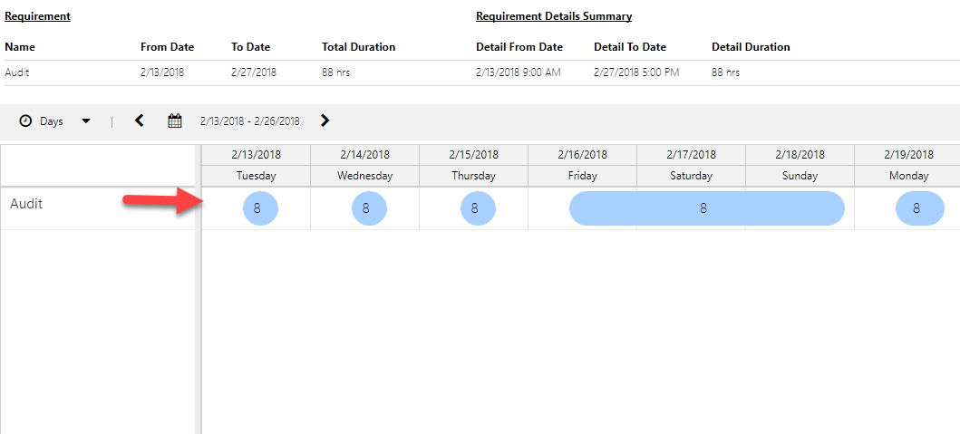The height and width of the screenshot is (434, 960).
Task: Click the 2/13/2018 Tuesday column header
Action: tap(256, 155)
